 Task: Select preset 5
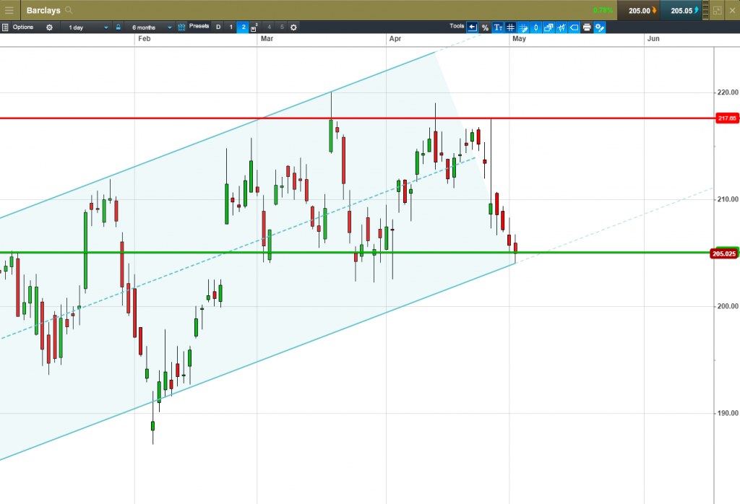(283, 27)
